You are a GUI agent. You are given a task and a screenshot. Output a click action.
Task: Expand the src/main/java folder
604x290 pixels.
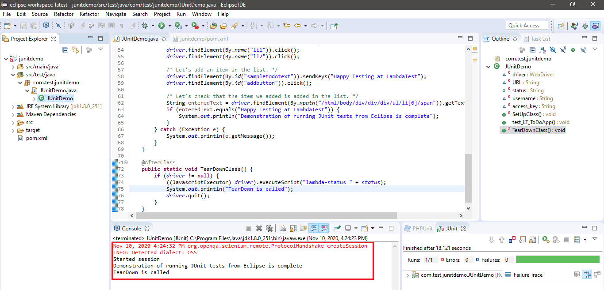coord(13,67)
